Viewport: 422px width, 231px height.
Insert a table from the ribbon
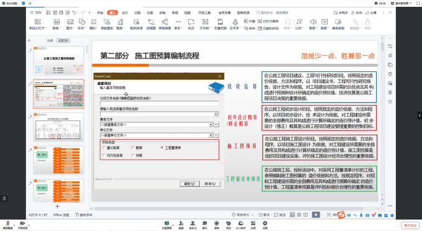tap(56, 24)
